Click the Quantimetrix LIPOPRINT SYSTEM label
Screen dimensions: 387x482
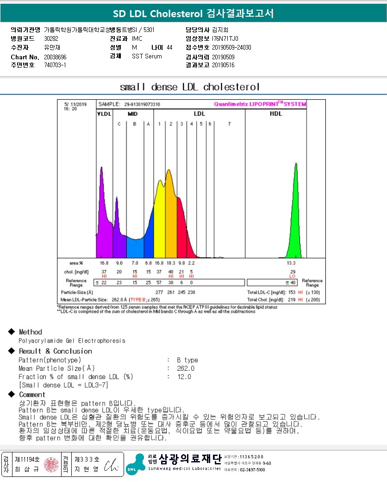tap(260, 104)
